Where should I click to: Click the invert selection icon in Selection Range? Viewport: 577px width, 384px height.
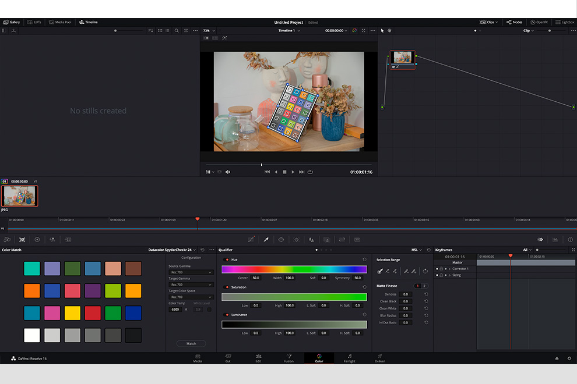(425, 271)
